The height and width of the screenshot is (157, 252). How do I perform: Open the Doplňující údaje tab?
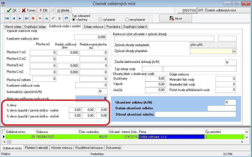click(35, 27)
